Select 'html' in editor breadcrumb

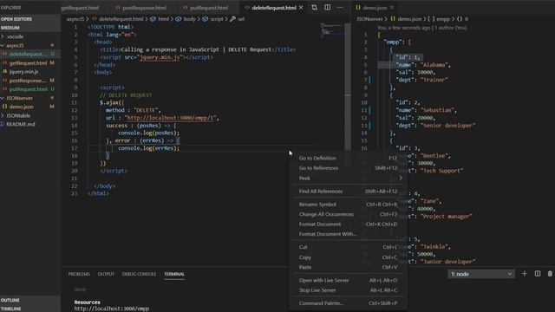click(163, 19)
